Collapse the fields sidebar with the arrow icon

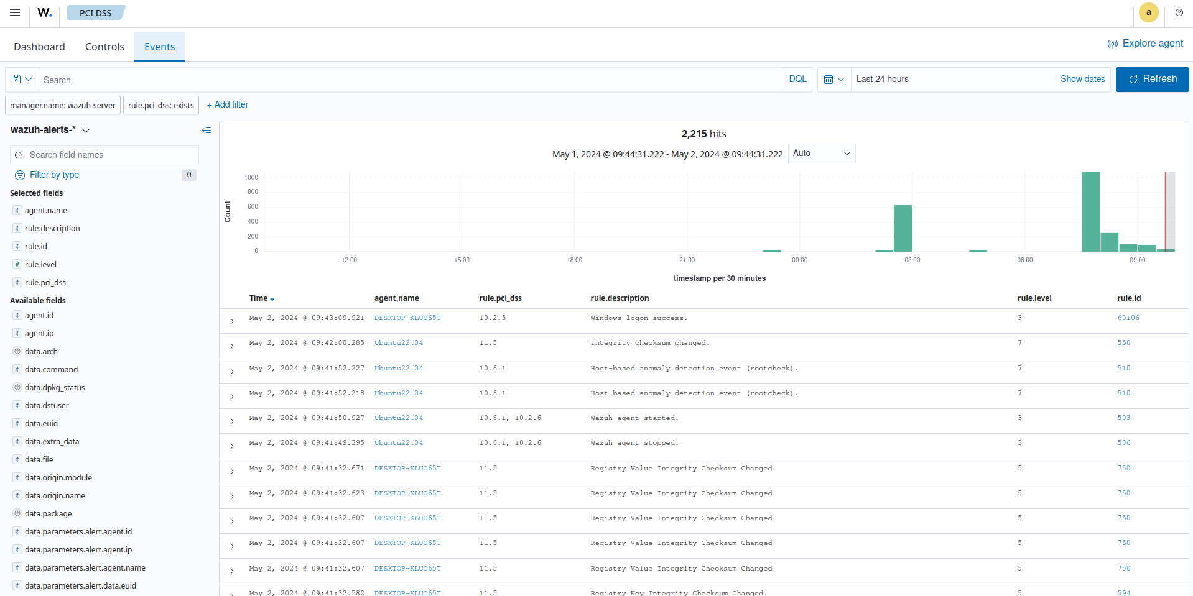(x=207, y=130)
